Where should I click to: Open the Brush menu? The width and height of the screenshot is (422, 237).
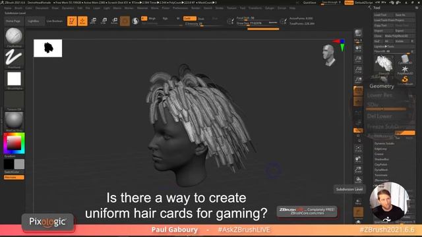pyautogui.click(x=18, y=8)
